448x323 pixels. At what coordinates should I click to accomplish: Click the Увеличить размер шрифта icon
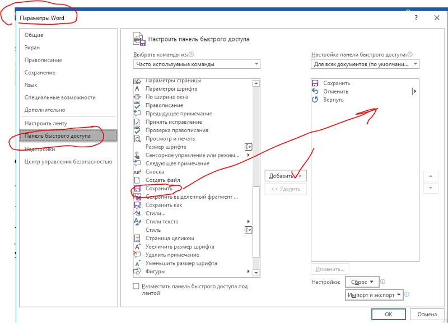(x=137, y=246)
